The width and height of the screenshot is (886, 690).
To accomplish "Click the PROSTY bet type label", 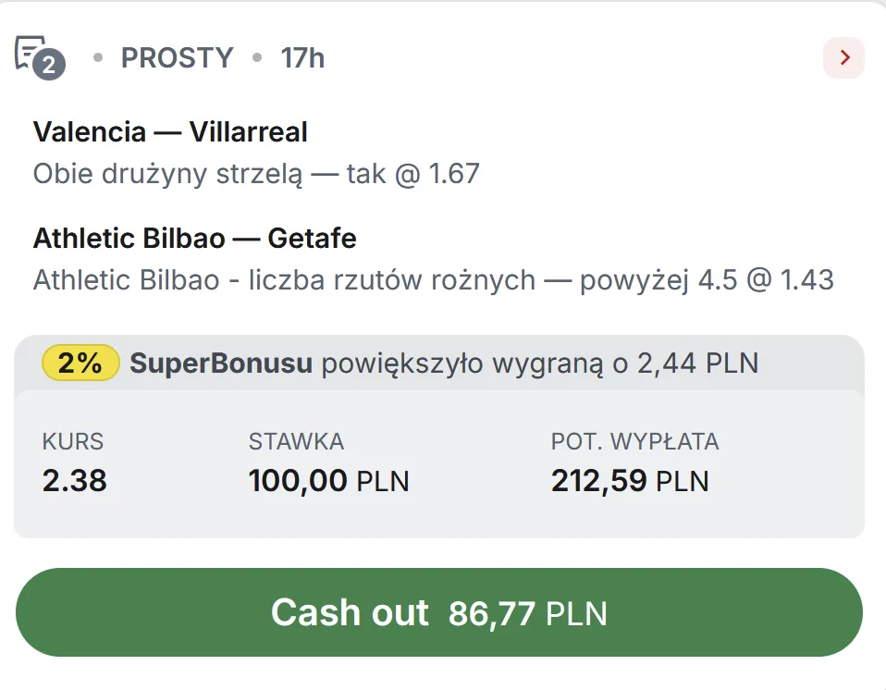I will point(177,58).
